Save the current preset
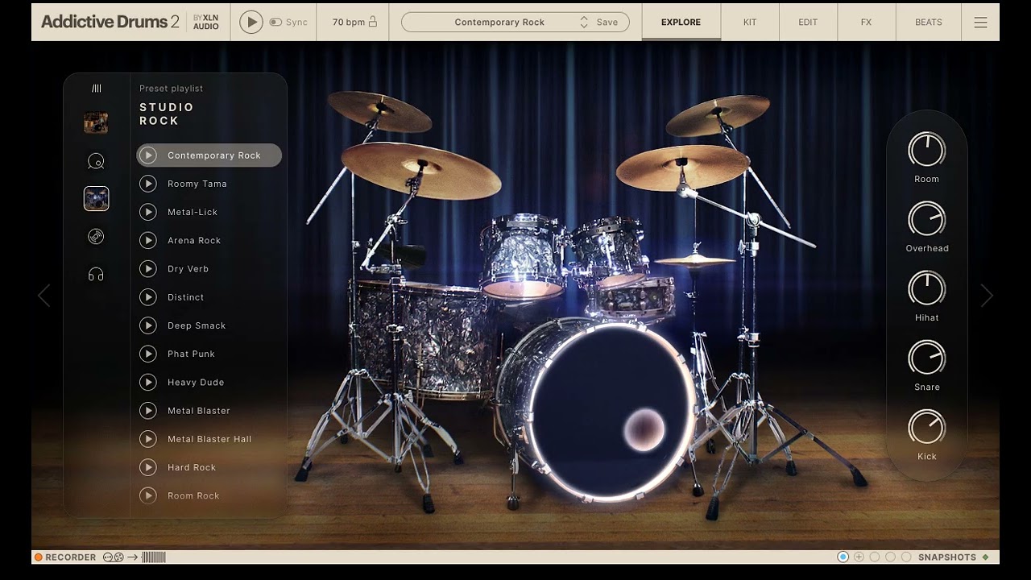The width and height of the screenshot is (1031, 580). tap(607, 23)
